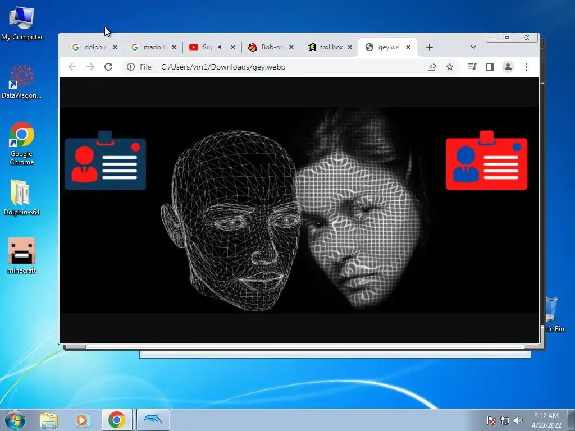
Task: Open the media control icon in Chrome toolbar
Action: click(x=472, y=67)
